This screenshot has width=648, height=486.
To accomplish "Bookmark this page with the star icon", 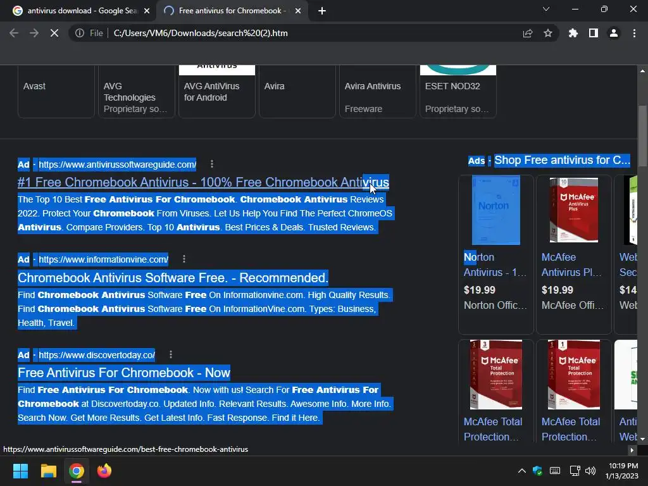I will (x=547, y=33).
